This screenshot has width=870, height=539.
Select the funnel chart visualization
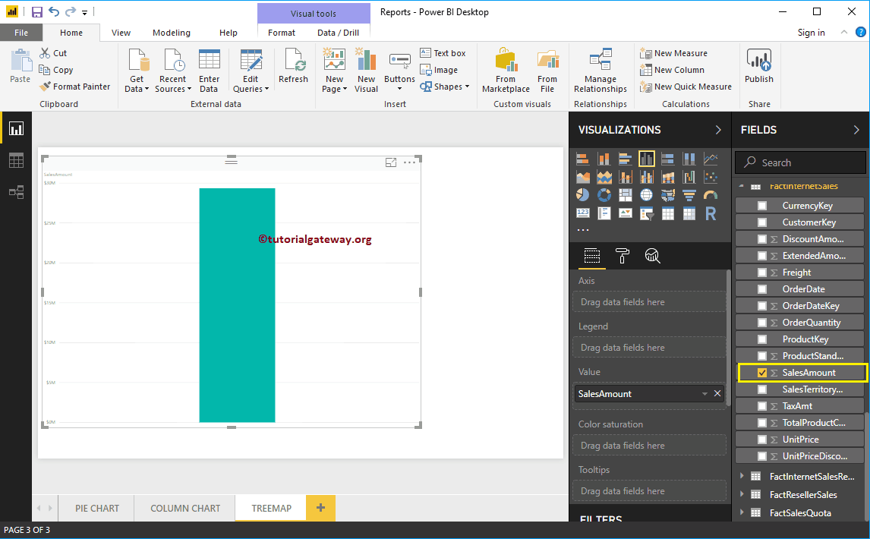pos(689,195)
